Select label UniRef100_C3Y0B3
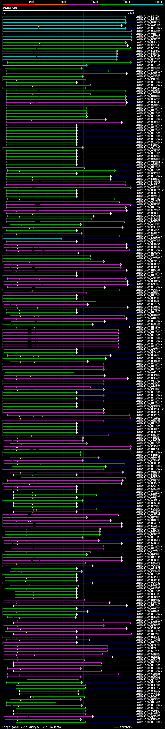This screenshot has height=729, width=165. click(148, 93)
